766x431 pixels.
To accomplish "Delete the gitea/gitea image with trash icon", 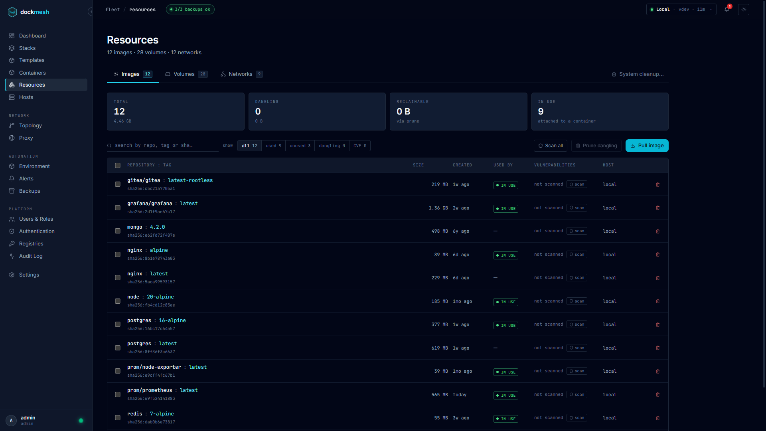I will click(x=657, y=184).
